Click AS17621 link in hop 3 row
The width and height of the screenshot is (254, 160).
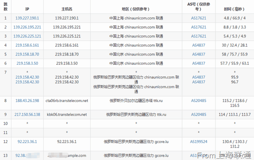tap(199, 36)
